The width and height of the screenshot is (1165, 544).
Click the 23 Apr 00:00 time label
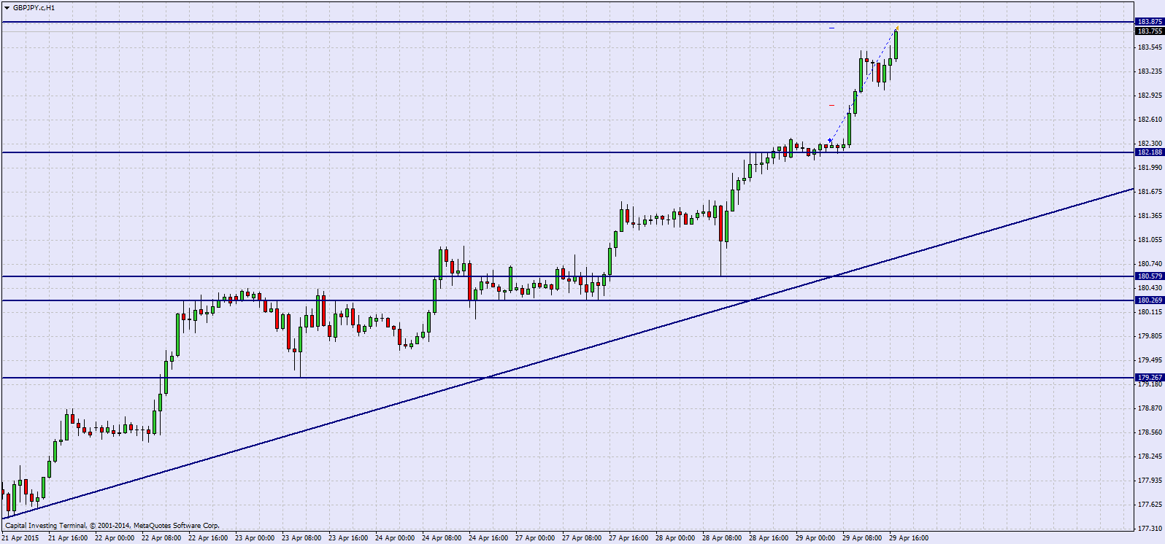point(255,538)
